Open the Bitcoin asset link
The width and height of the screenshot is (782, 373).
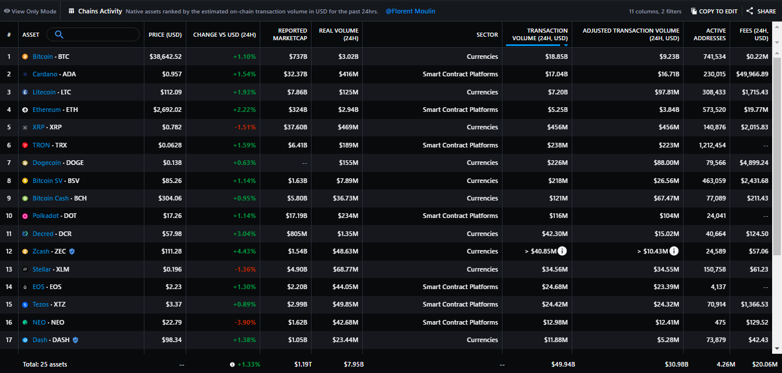[43, 57]
